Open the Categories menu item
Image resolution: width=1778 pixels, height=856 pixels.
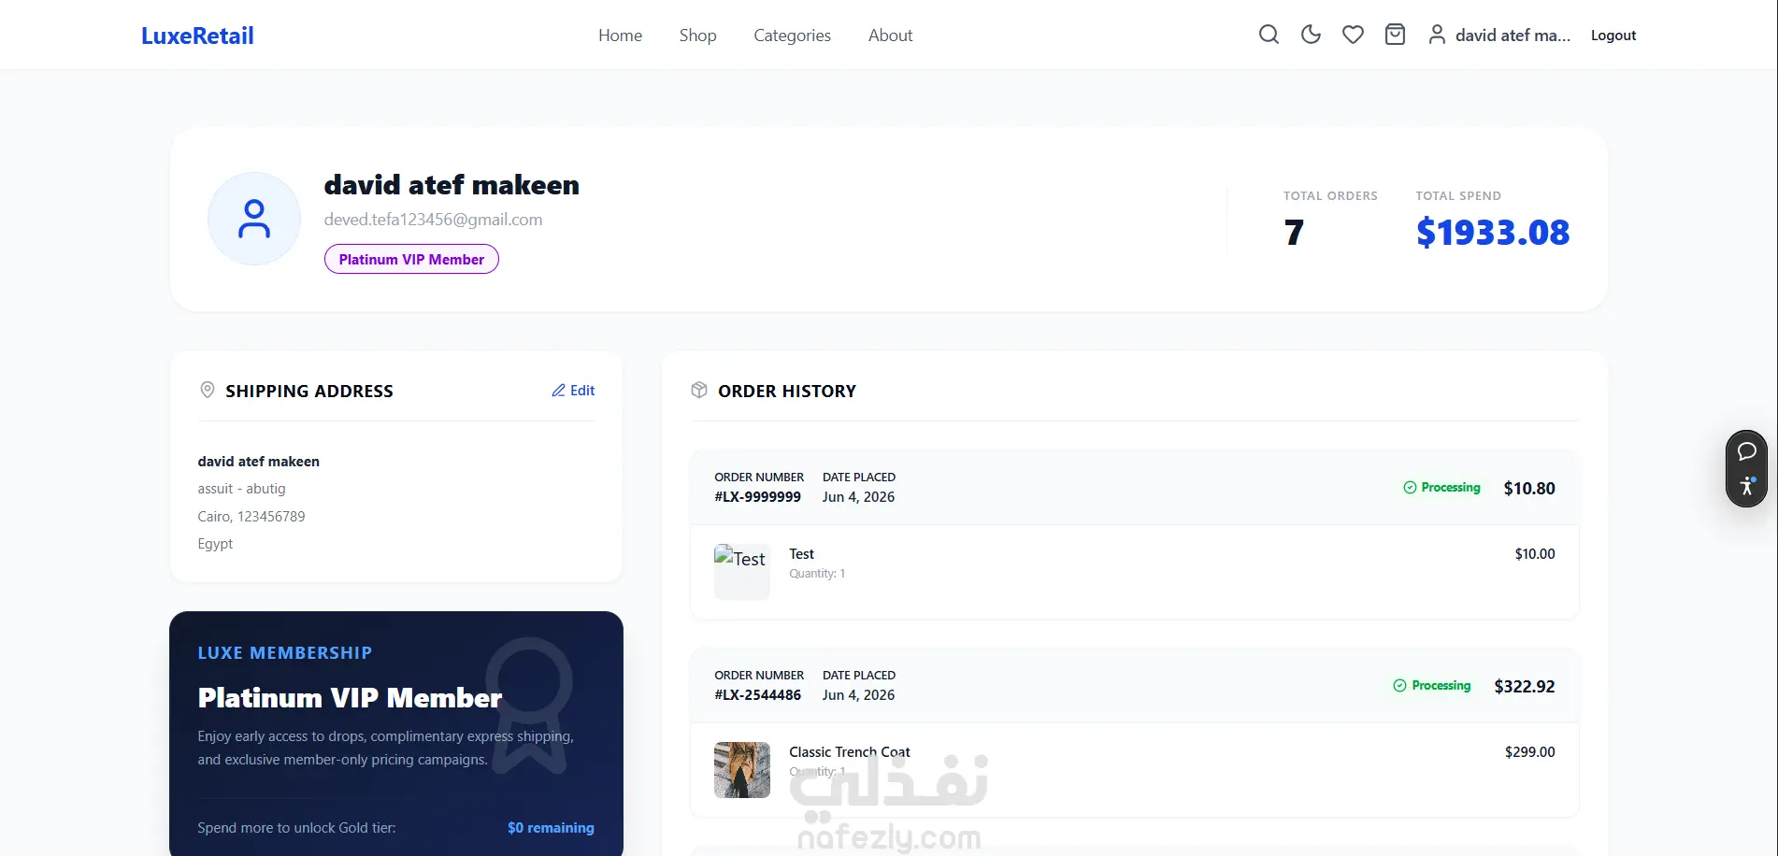pos(792,36)
